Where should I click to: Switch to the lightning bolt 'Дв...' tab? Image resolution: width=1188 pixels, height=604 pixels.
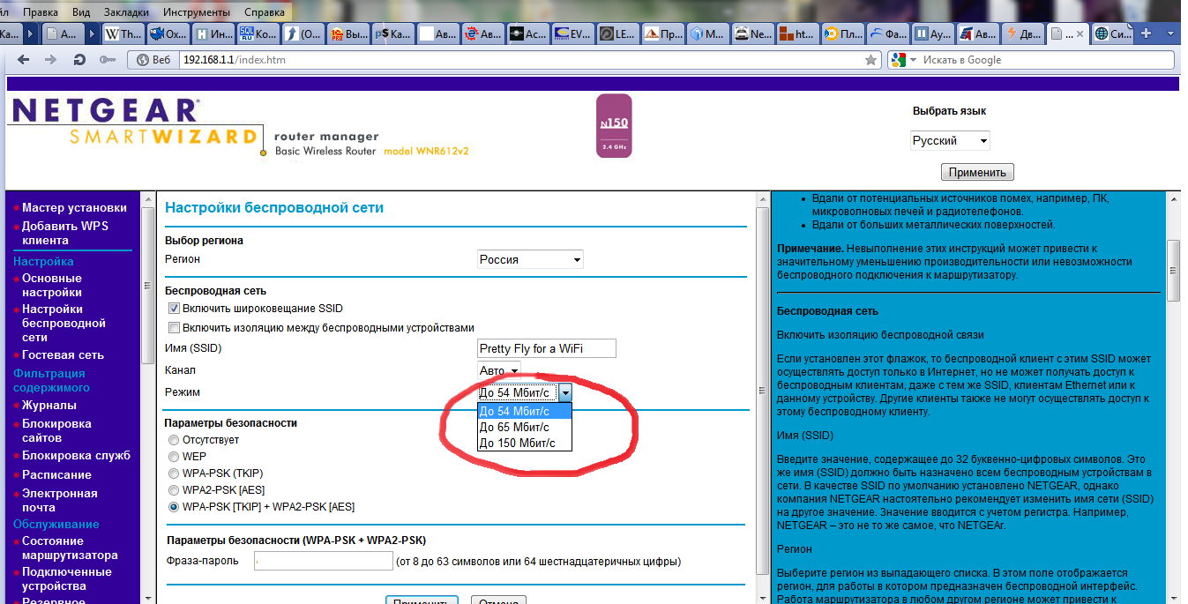[1025, 34]
